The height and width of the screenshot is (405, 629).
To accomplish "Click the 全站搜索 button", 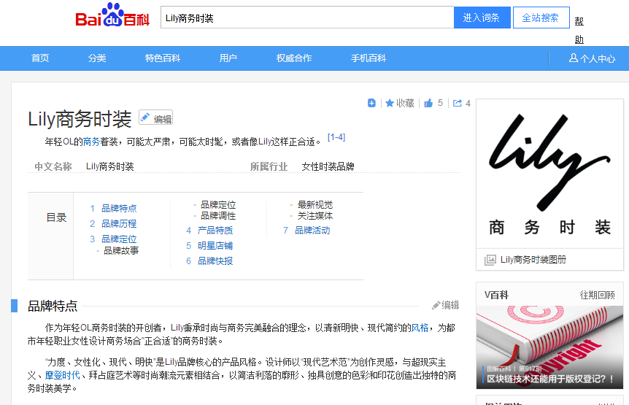I will (x=541, y=18).
